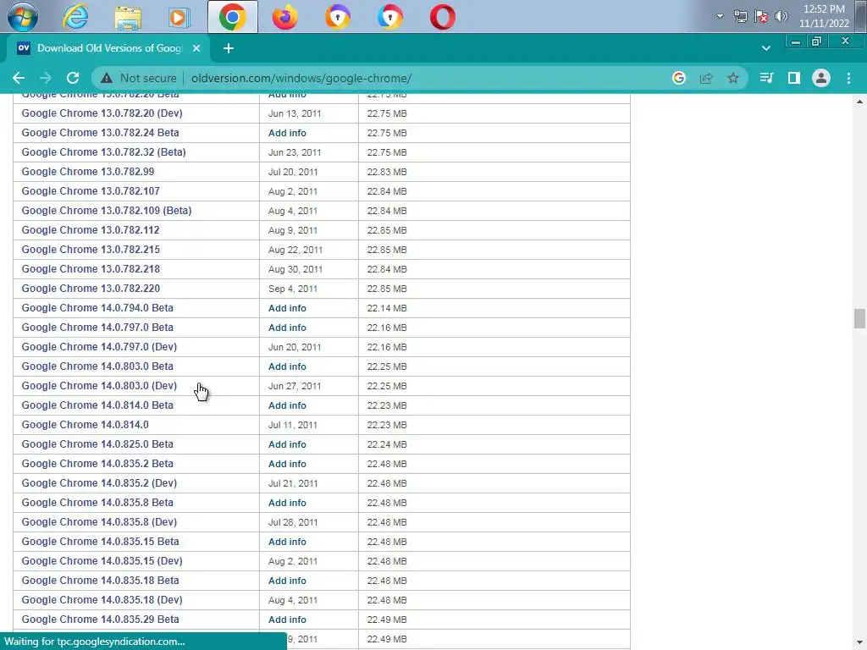The height and width of the screenshot is (650, 867).
Task: Open Google Chrome 14.0.803.0 (Dev) link
Action: (99, 386)
